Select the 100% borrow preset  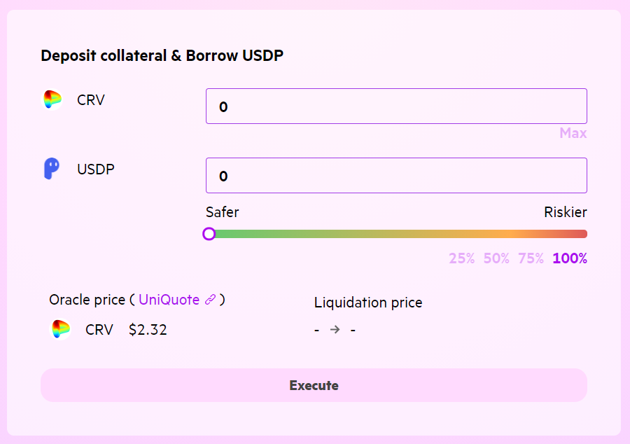(570, 258)
